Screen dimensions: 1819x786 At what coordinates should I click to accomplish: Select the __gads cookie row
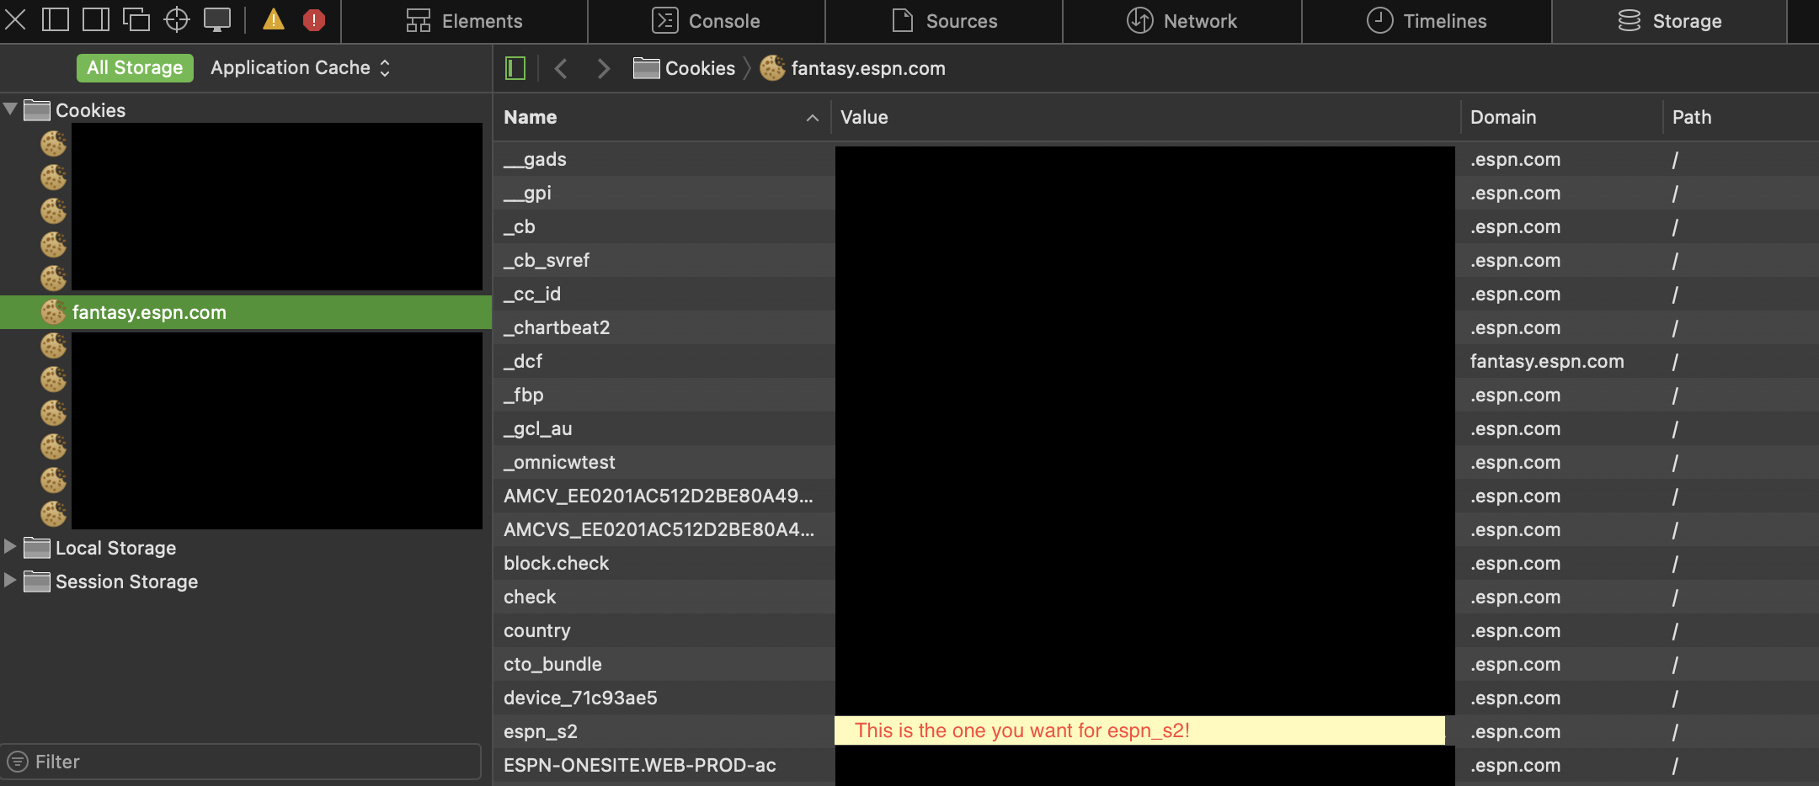click(x=1155, y=159)
